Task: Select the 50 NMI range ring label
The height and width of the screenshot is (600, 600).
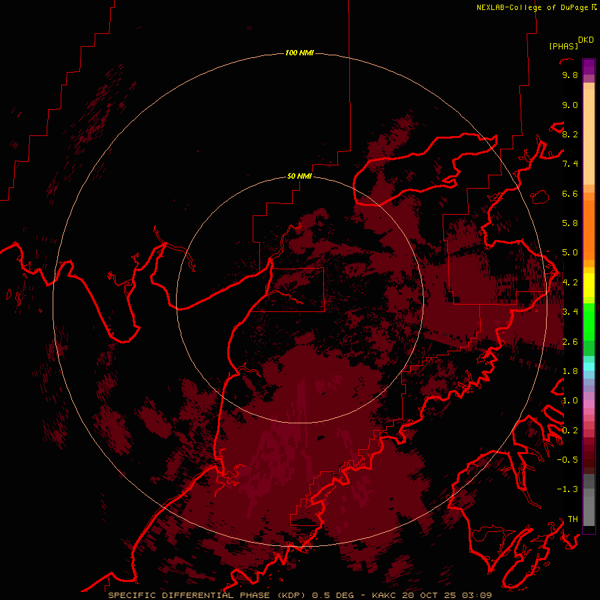Action: (299, 176)
